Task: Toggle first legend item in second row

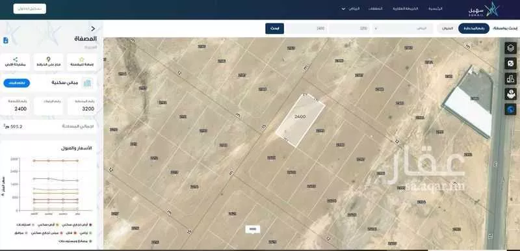Action: pos(86,233)
